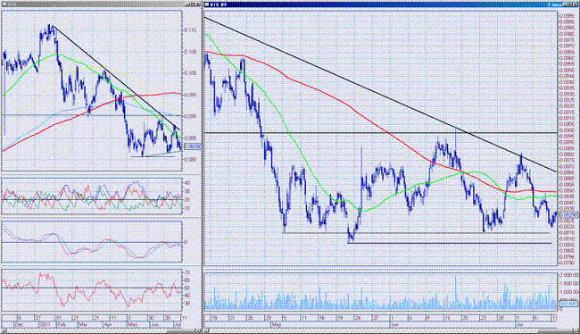Click the 2011 label on left chart timeline

(46, 324)
